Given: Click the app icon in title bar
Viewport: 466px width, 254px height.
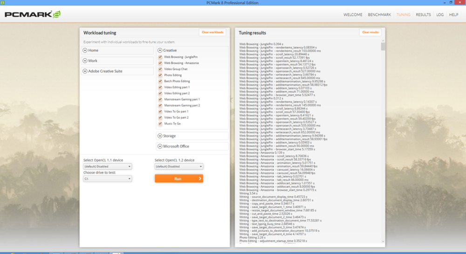Looking at the screenshot, I should (2, 2).
